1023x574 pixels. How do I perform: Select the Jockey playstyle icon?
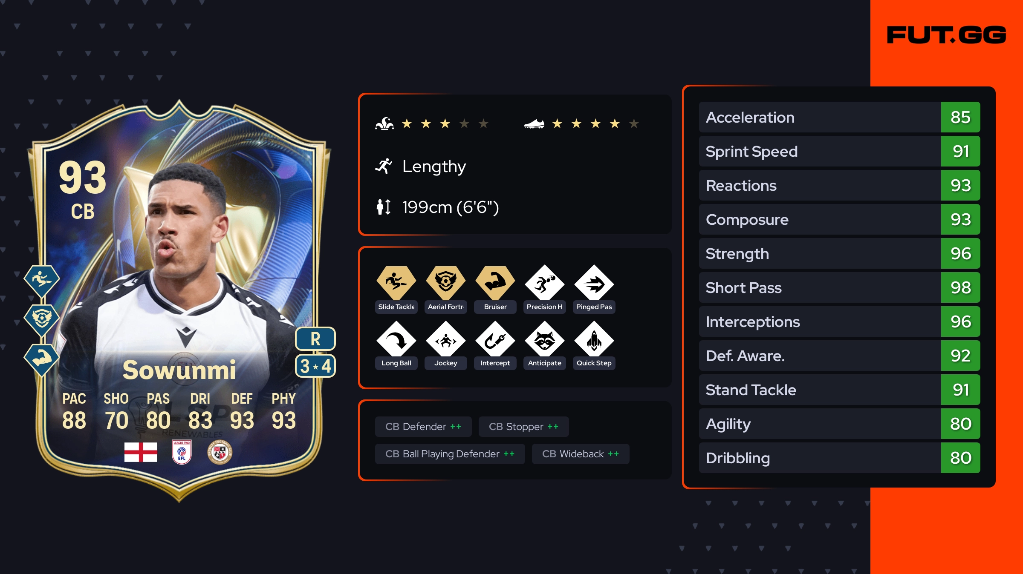coord(445,339)
